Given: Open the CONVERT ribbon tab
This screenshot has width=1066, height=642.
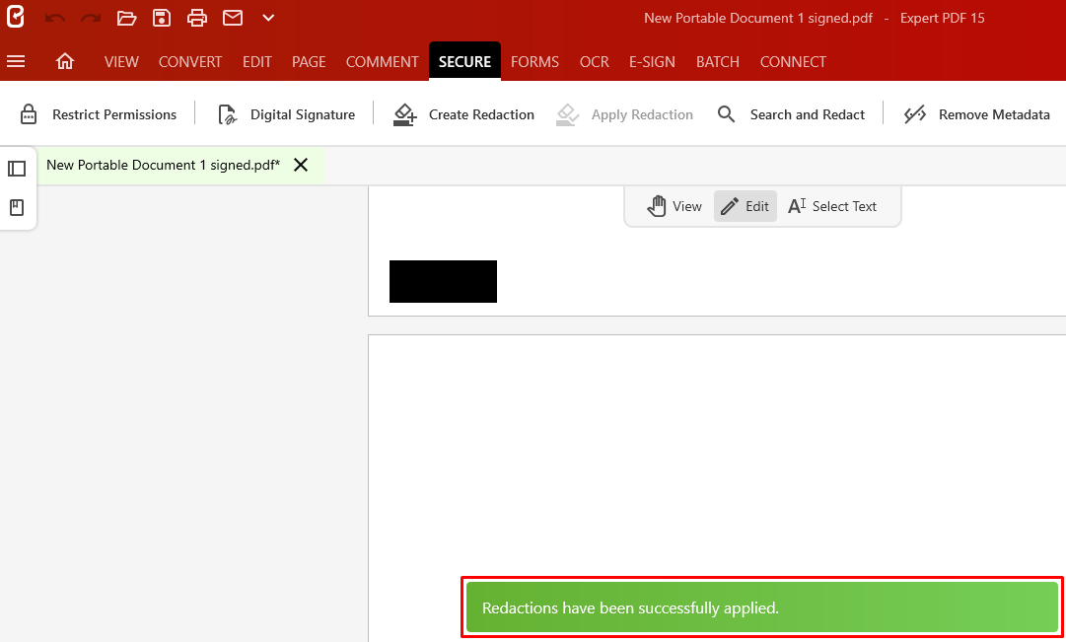Looking at the screenshot, I should (190, 62).
